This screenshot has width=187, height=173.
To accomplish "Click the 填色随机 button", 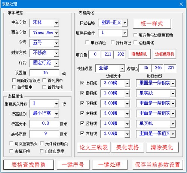I will [x=140, y=54].
